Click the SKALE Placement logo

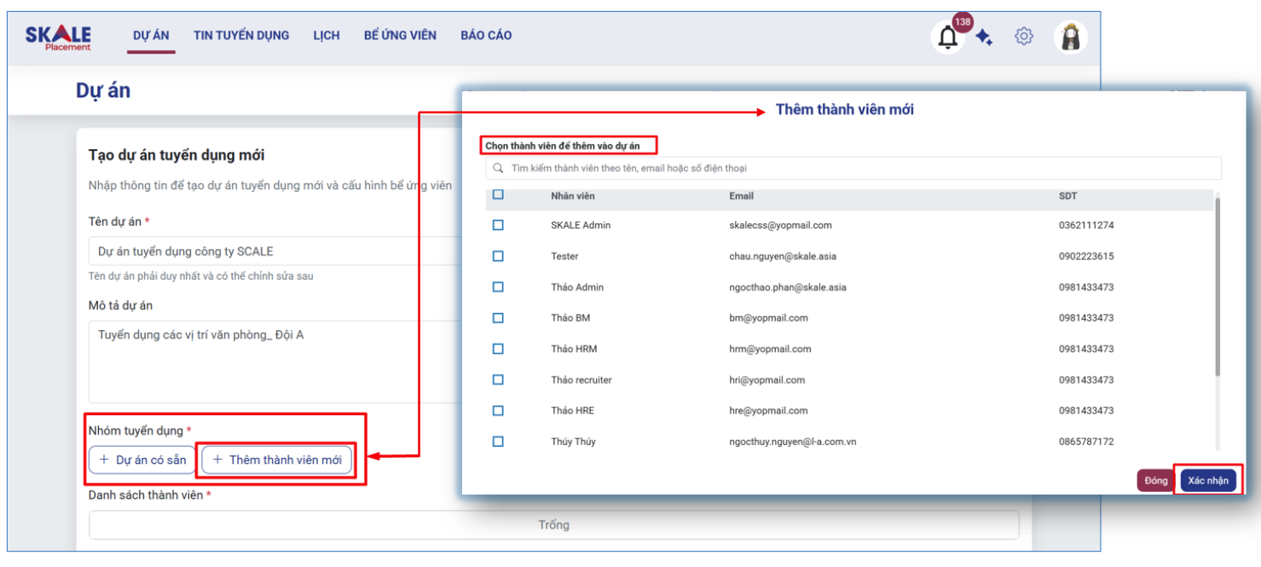pyautogui.click(x=58, y=37)
